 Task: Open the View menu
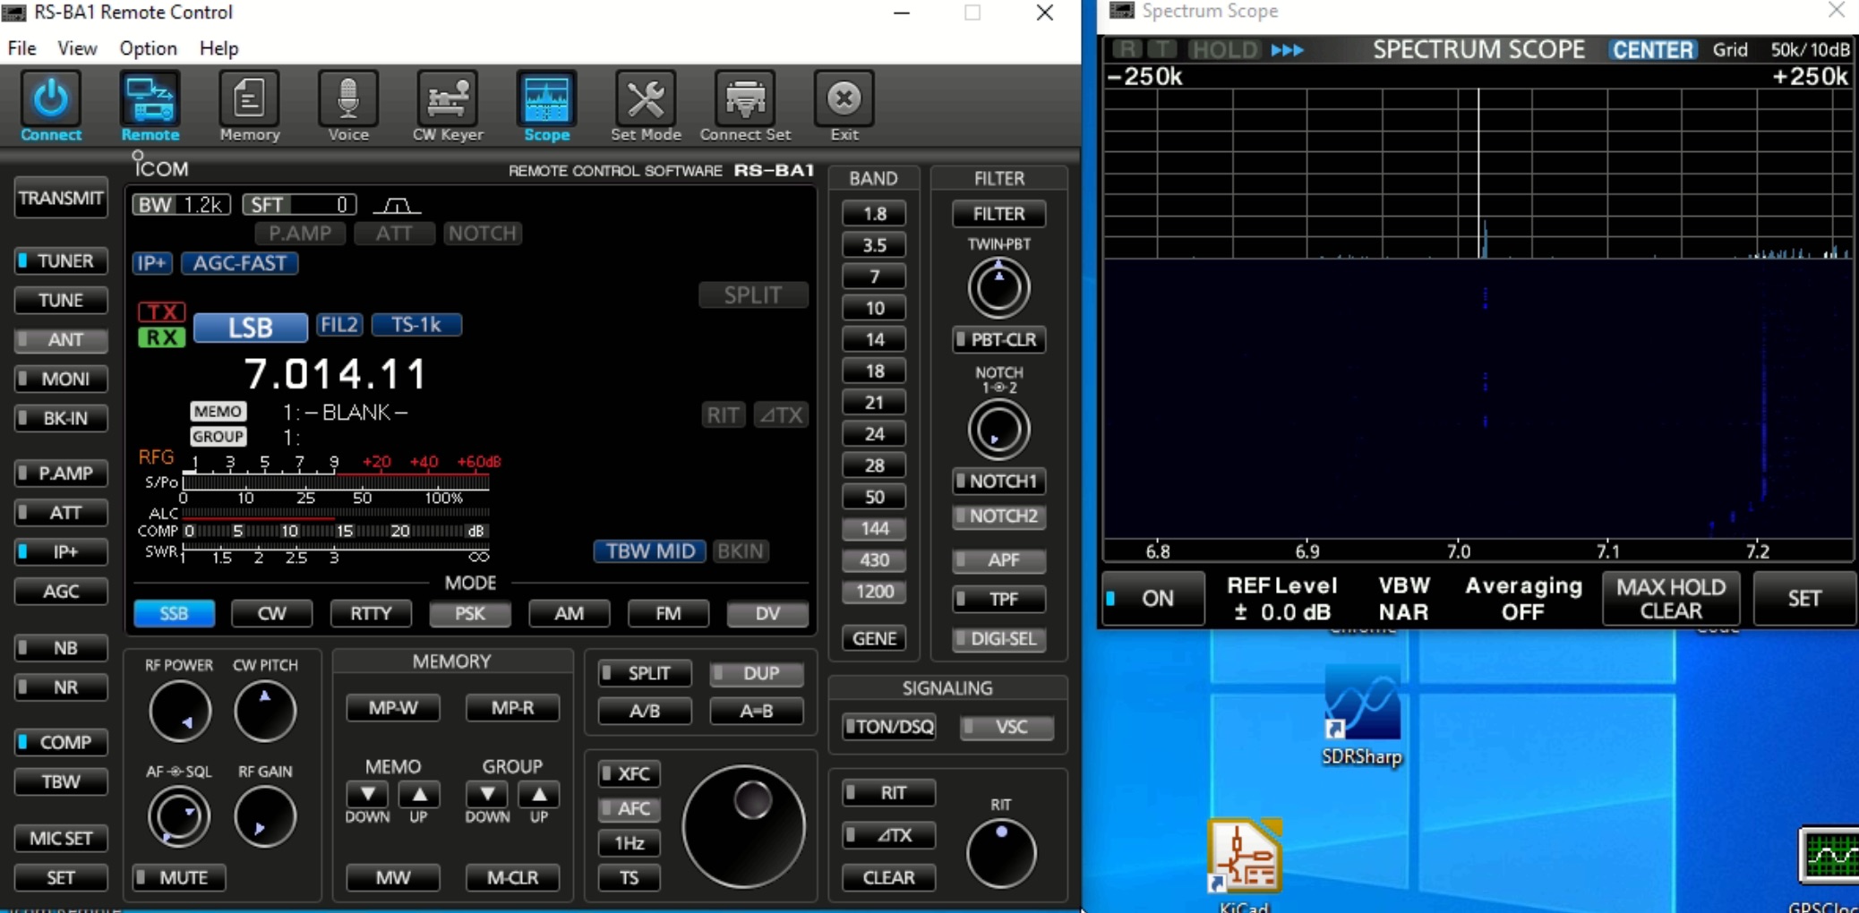click(77, 48)
